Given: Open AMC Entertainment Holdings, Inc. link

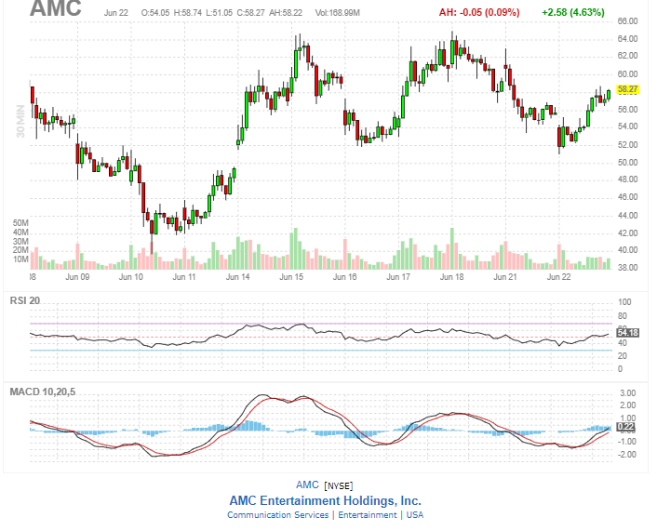Looking at the screenshot, I should [325, 500].
